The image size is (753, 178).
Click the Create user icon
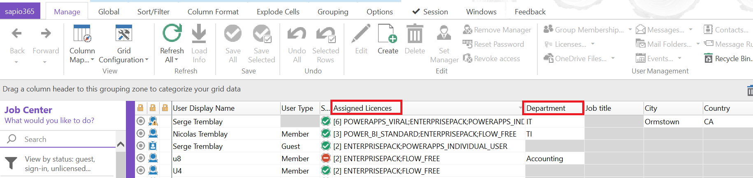pyautogui.click(x=388, y=34)
